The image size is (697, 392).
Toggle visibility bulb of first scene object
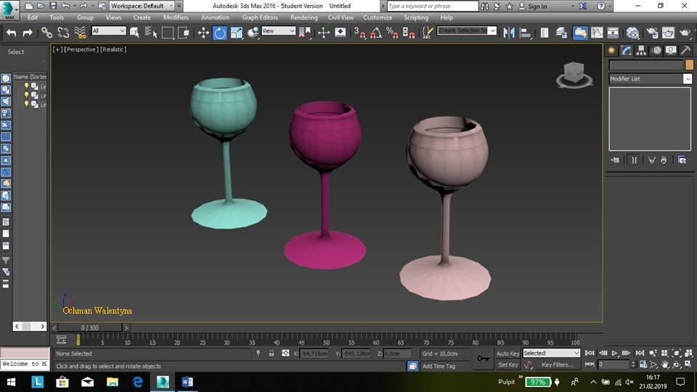point(27,86)
